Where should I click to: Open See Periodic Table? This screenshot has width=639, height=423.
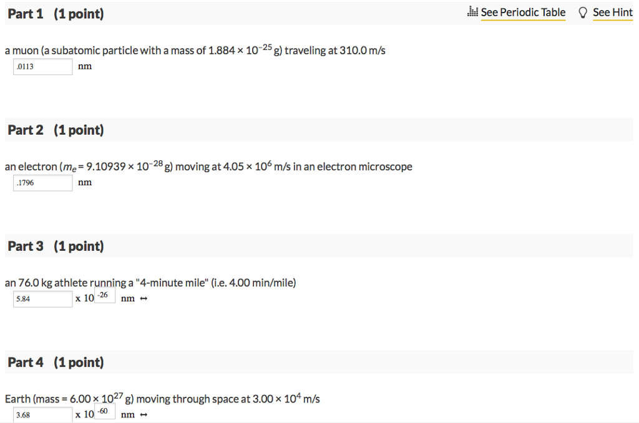[523, 12]
